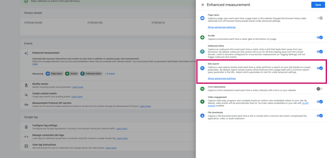The image size is (327, 158).
Task: Click the File downloads icon
Action: tap(202, 116)
